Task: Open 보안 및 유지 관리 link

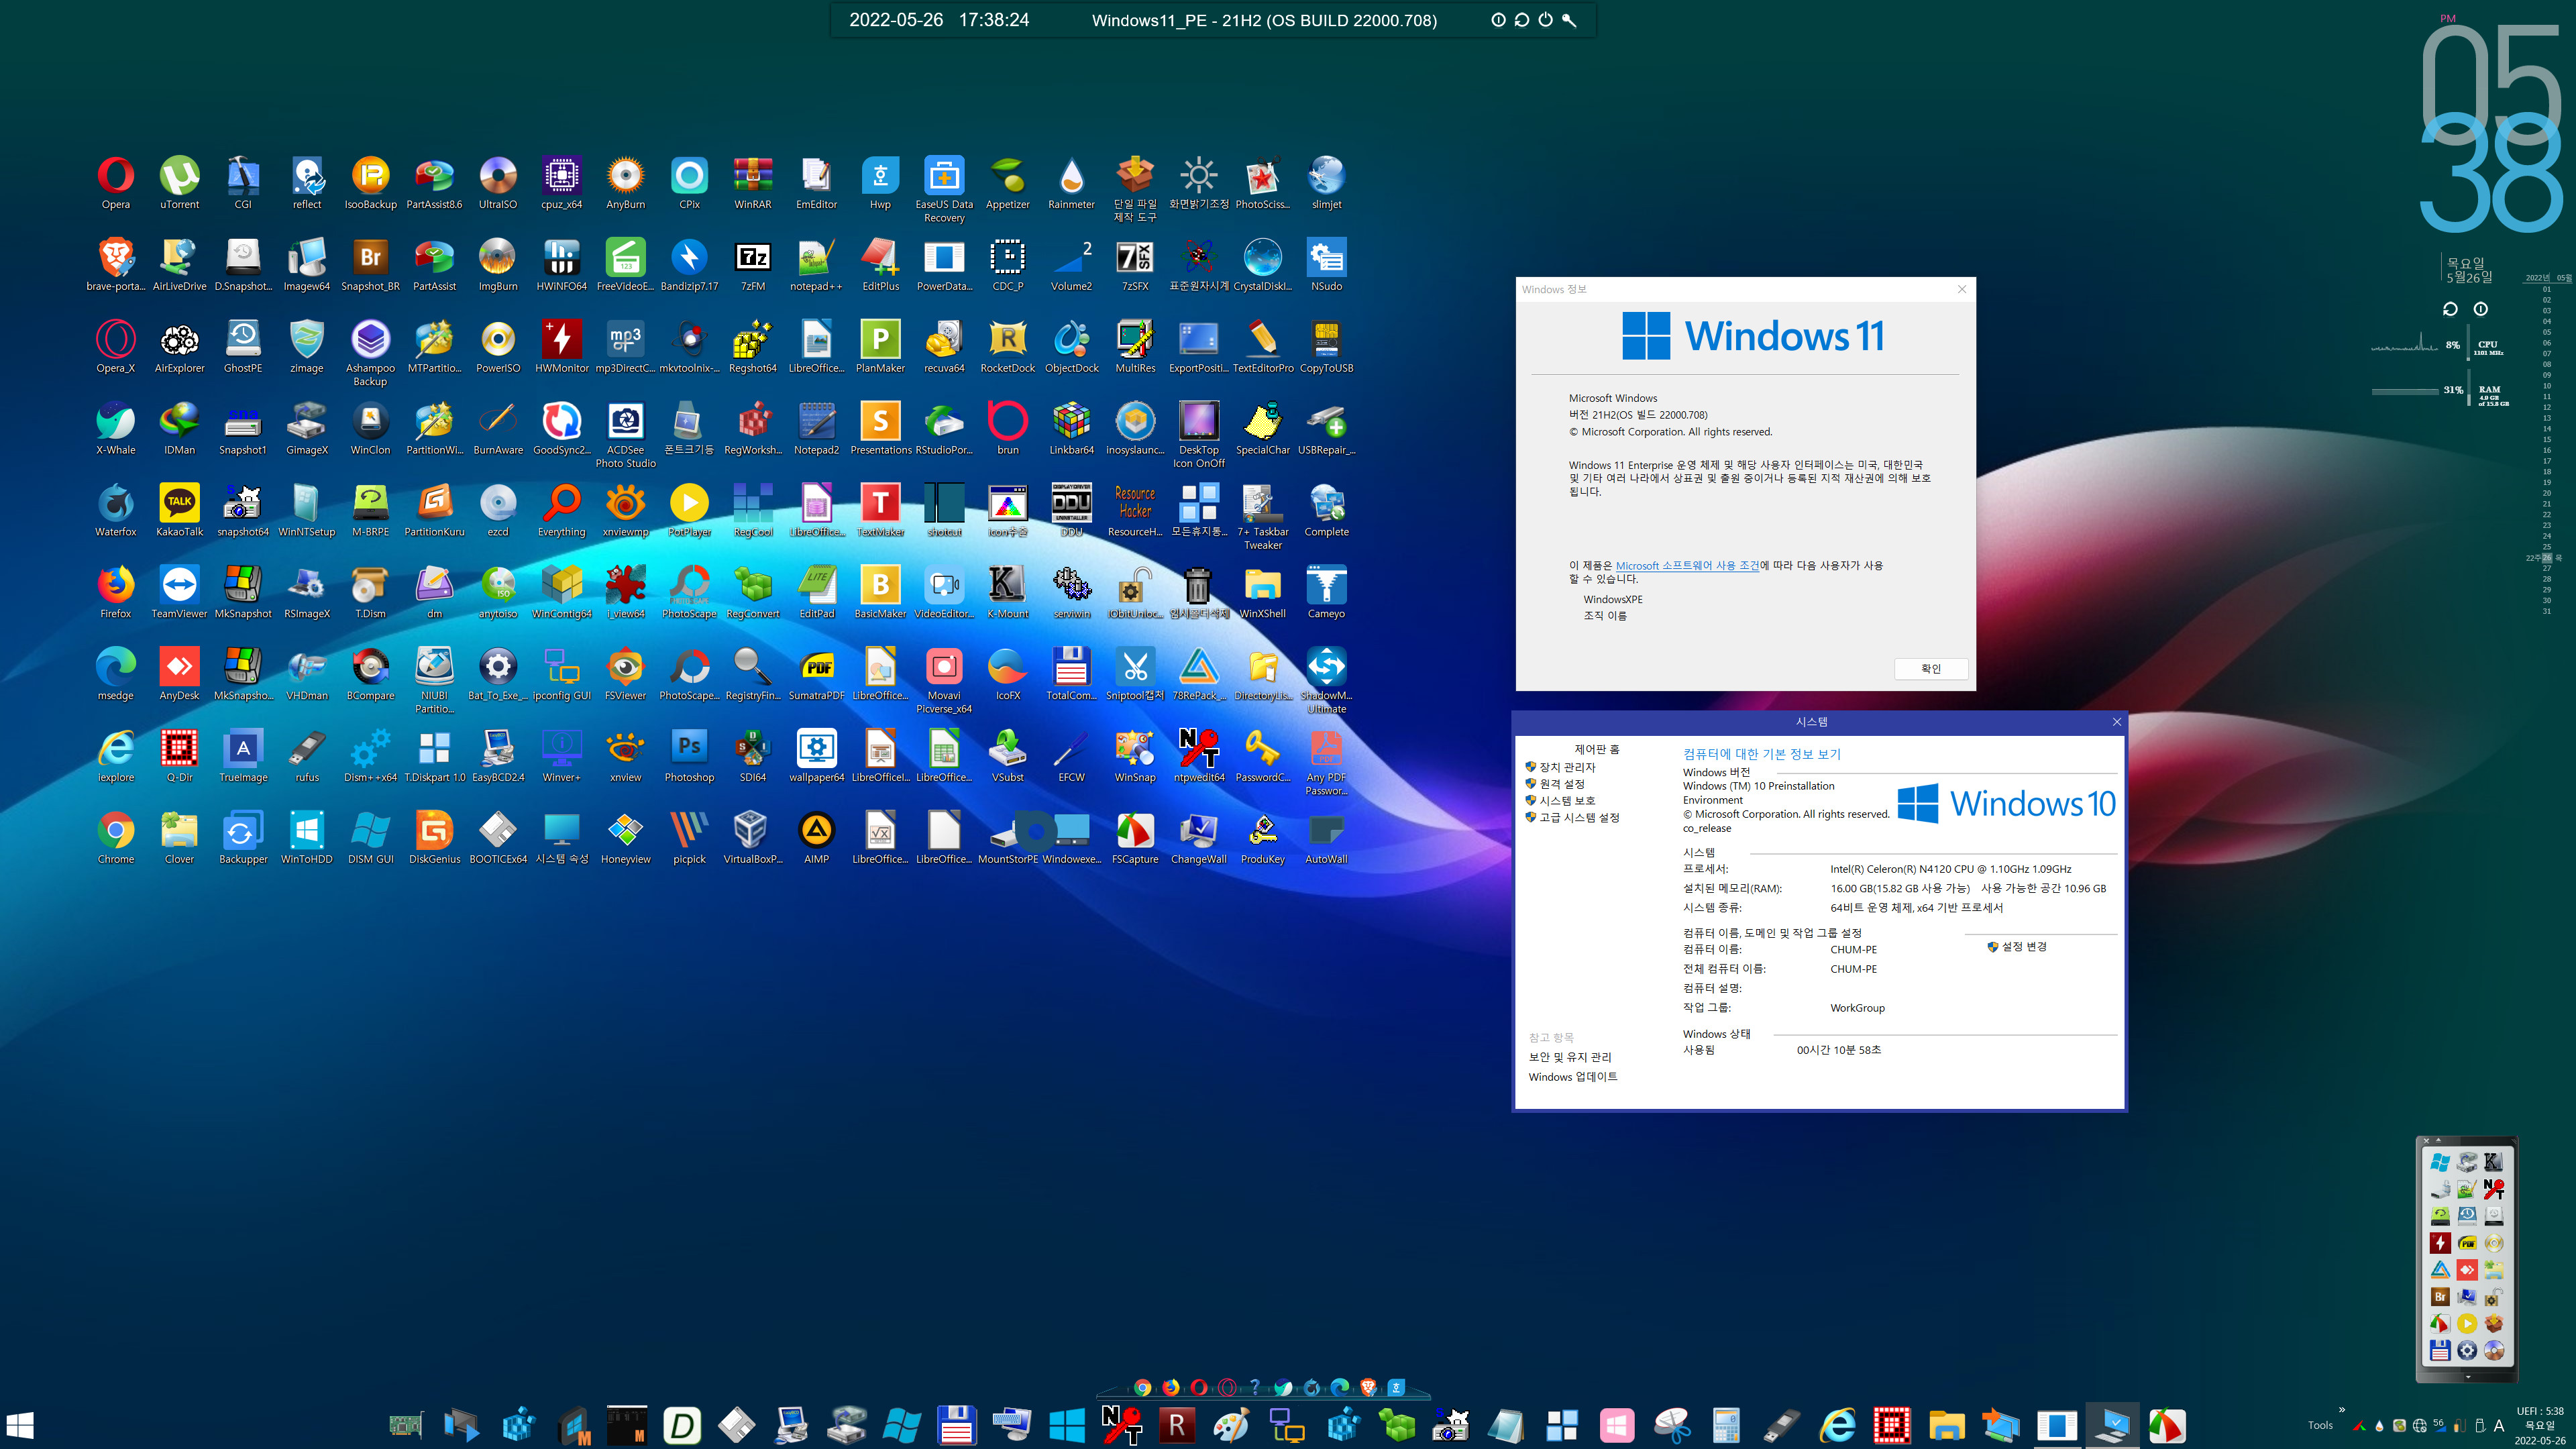Action: [1570, 1057]
